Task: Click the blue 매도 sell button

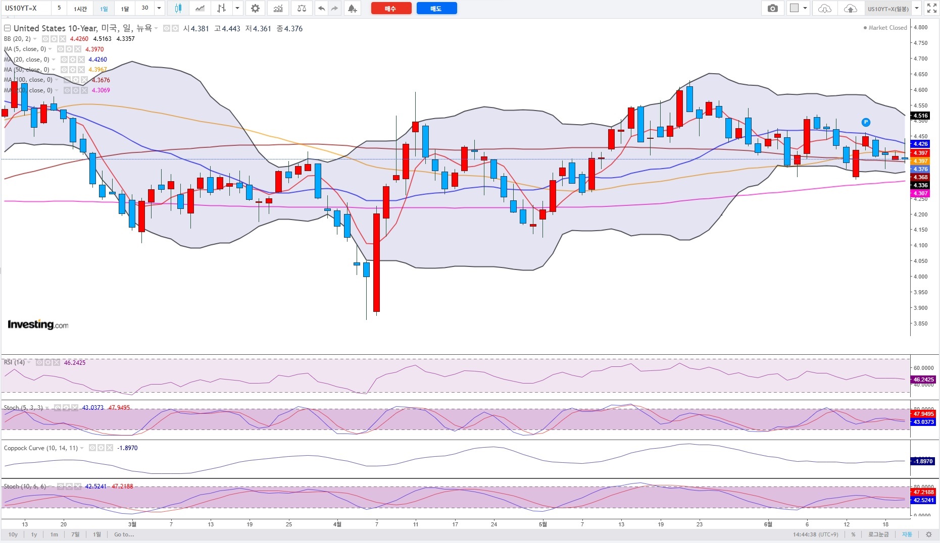Action: (436, 9)
